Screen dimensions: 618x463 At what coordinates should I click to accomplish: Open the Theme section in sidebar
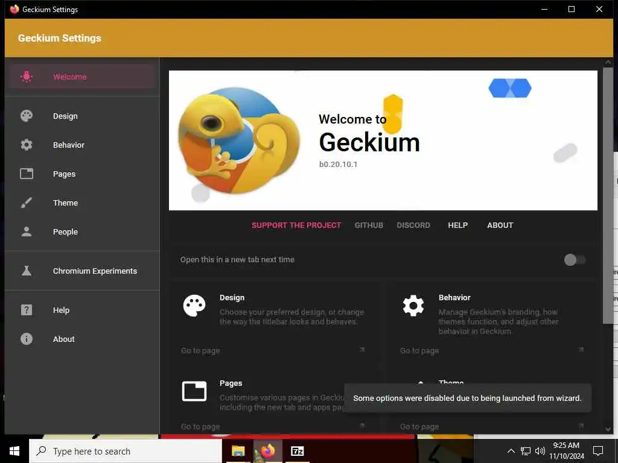click(82, 203)
